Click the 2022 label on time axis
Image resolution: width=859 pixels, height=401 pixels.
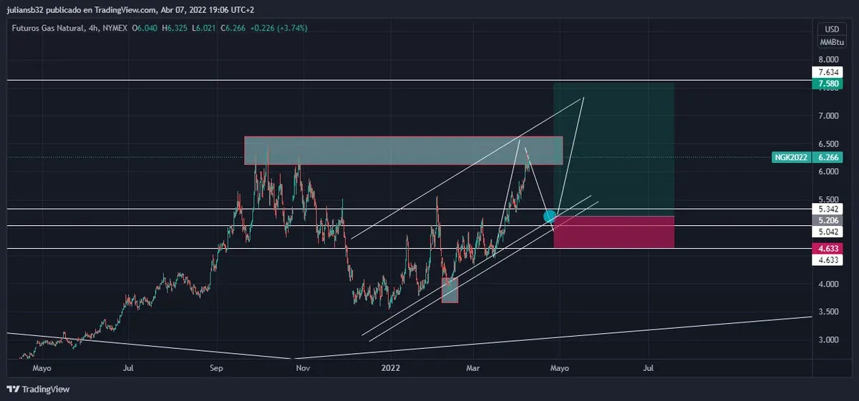pos(390,369)
